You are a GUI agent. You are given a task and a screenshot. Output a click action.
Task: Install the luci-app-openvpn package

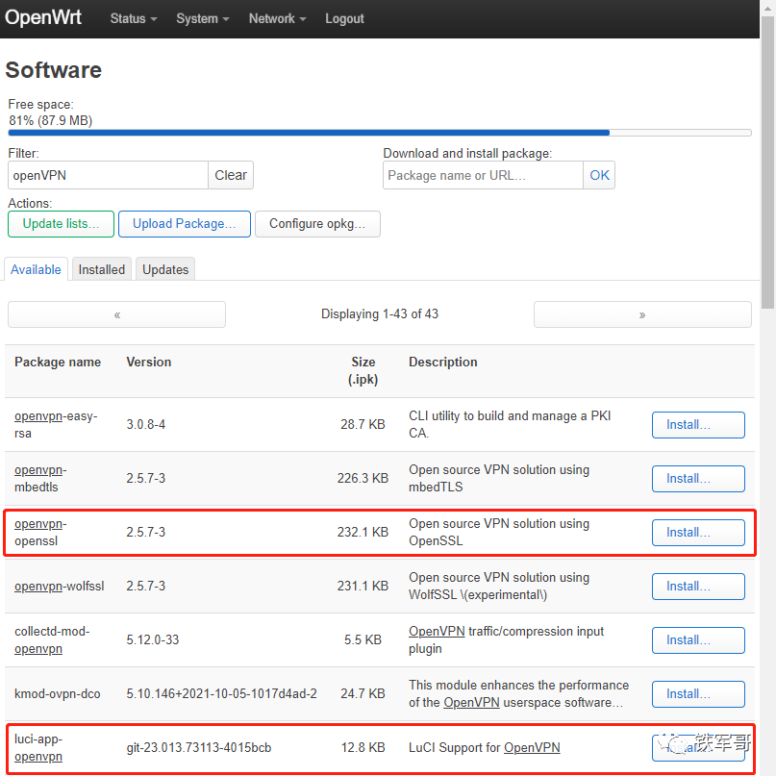(698, 747)
